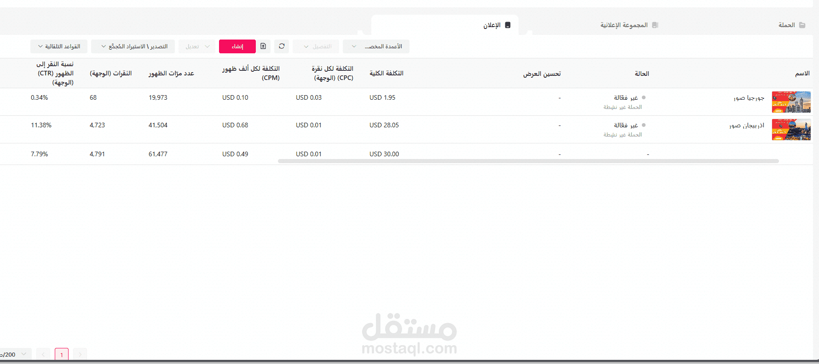Open the التصدير \ الاستيراد المجمّع dropdown
819x364 pixels.
click(133, 46)
